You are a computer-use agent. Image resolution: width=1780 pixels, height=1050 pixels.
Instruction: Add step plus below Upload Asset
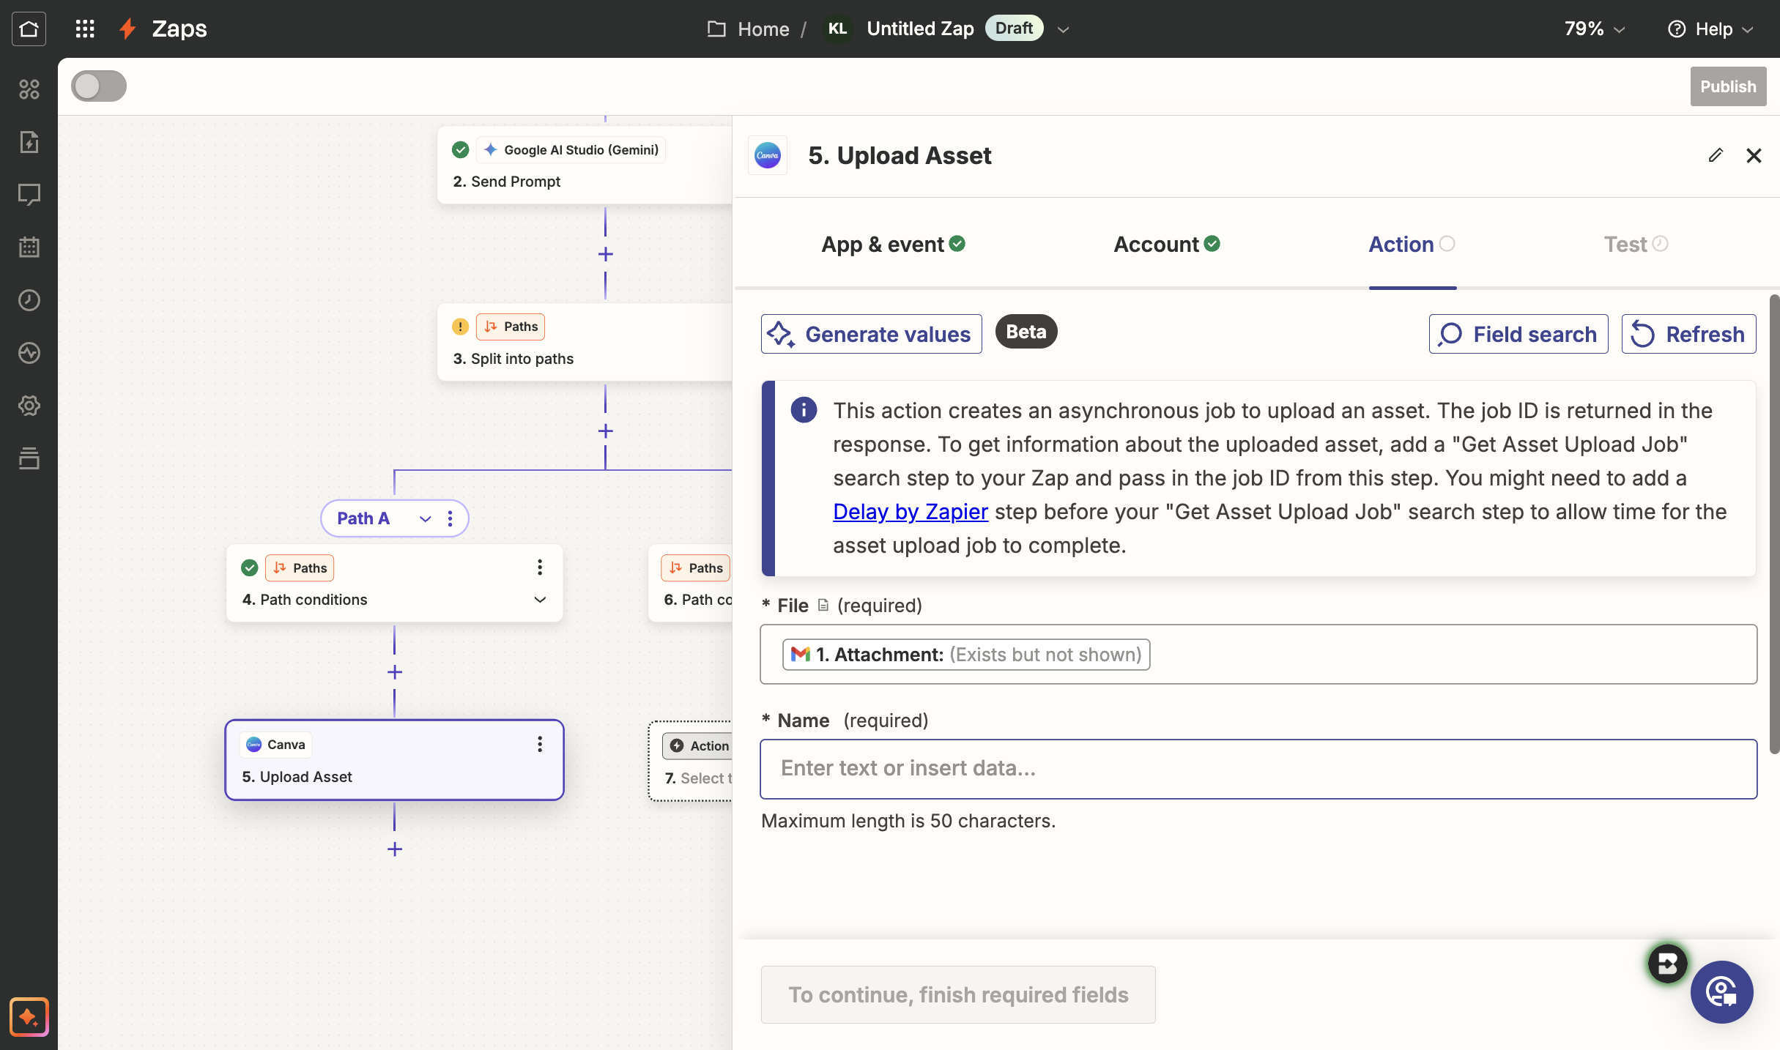pos(394,849)
